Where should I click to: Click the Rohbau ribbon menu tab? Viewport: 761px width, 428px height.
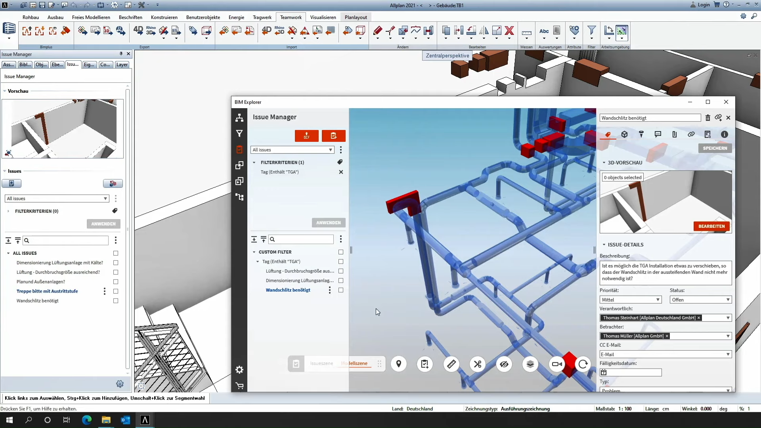tap(29, 17)
